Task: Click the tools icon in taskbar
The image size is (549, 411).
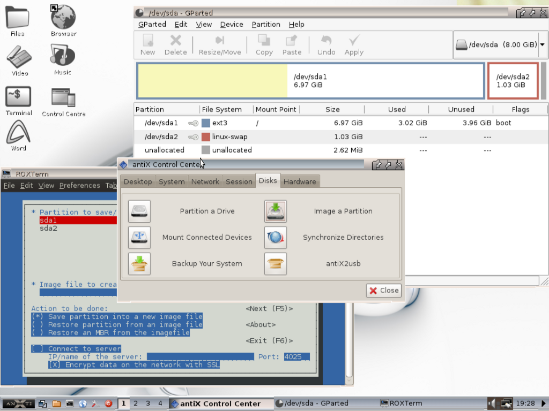Action: pos(95,404)
